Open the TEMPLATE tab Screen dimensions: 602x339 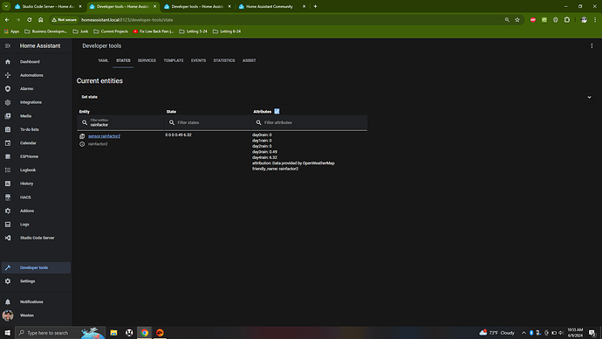point(174,61)
